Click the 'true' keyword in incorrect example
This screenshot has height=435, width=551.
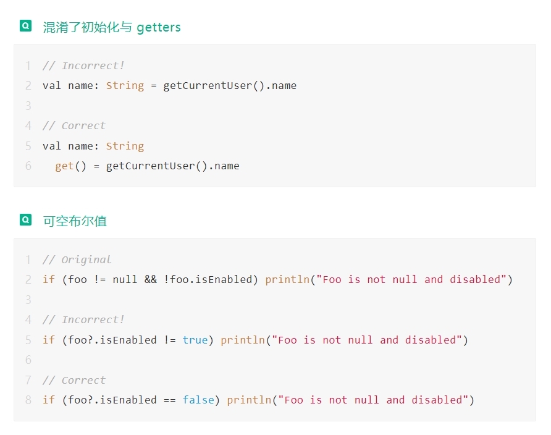[x=195, y=340]
